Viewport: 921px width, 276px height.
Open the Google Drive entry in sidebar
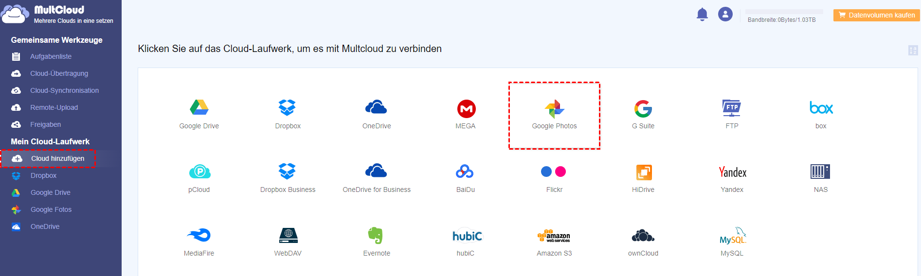click(x=50, y=192)
